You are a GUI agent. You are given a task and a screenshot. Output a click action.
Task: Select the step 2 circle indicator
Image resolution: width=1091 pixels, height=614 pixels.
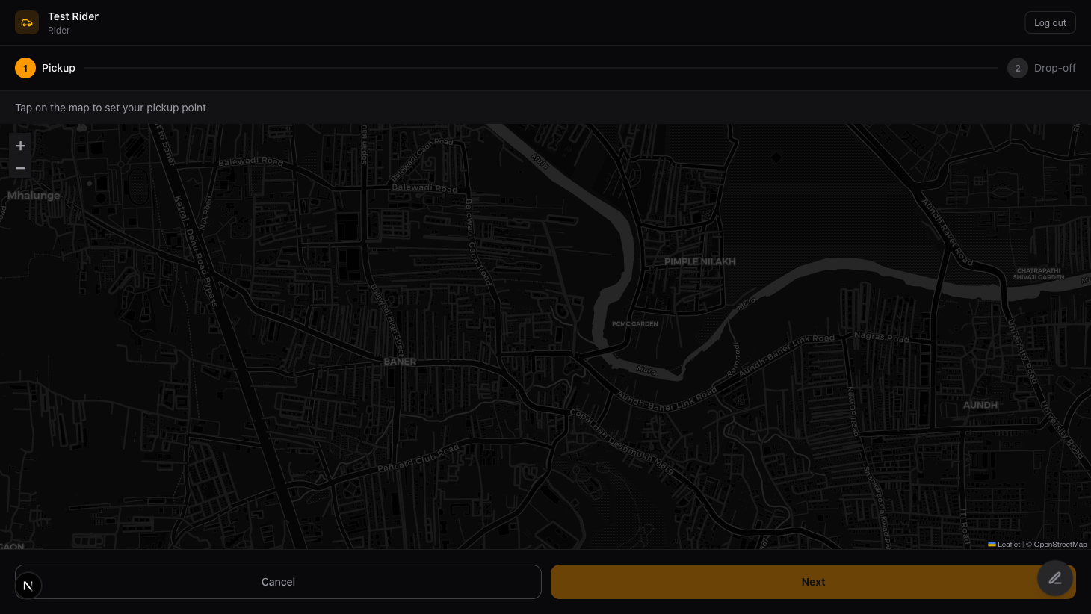[x=1017, y=68]
